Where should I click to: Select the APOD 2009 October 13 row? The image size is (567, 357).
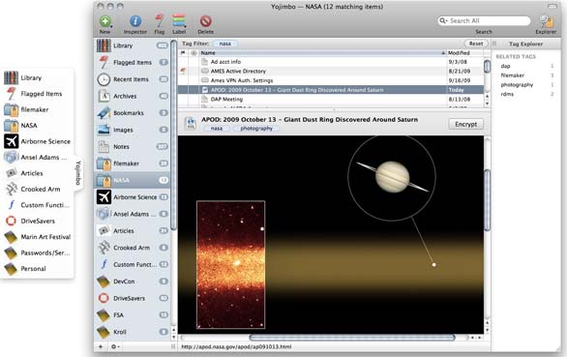(x=331, y=90)
